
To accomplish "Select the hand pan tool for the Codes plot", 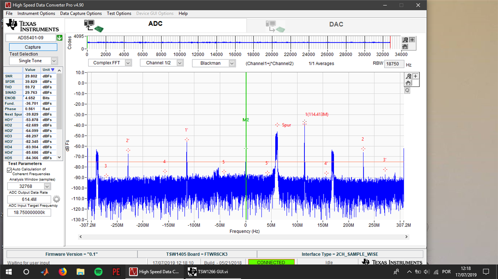I will pyautogui.click(x=405, y=46).
